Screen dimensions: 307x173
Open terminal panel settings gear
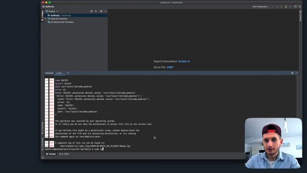[292, 73]
